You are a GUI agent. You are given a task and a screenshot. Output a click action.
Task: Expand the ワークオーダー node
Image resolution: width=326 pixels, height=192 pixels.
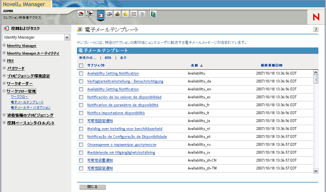(4, 83)
